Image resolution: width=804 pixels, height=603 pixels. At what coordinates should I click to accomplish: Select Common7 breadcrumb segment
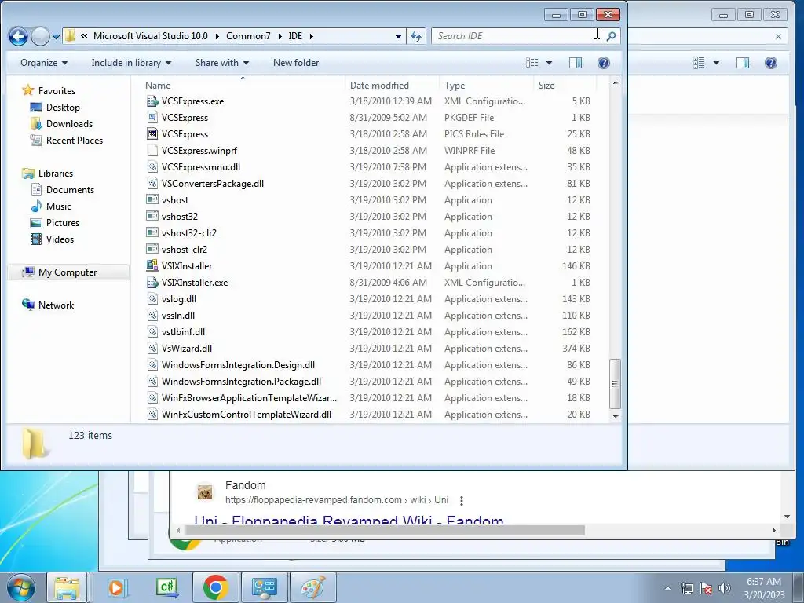click(248, 36)
